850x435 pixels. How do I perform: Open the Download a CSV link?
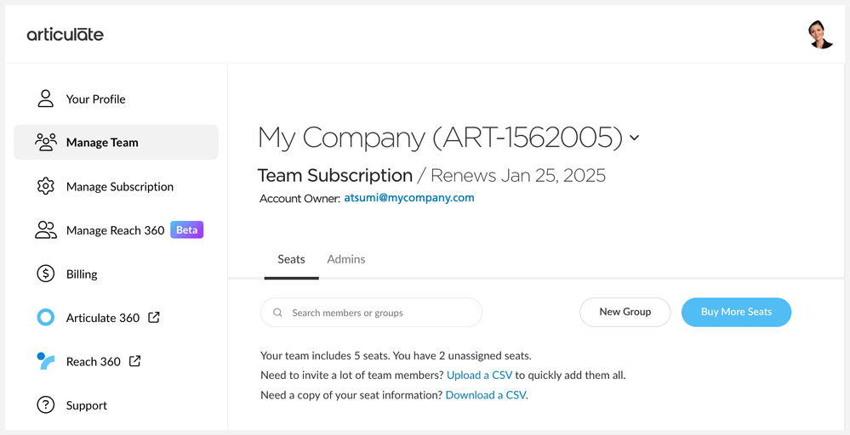pyautogui.click(x=486, y=395)
